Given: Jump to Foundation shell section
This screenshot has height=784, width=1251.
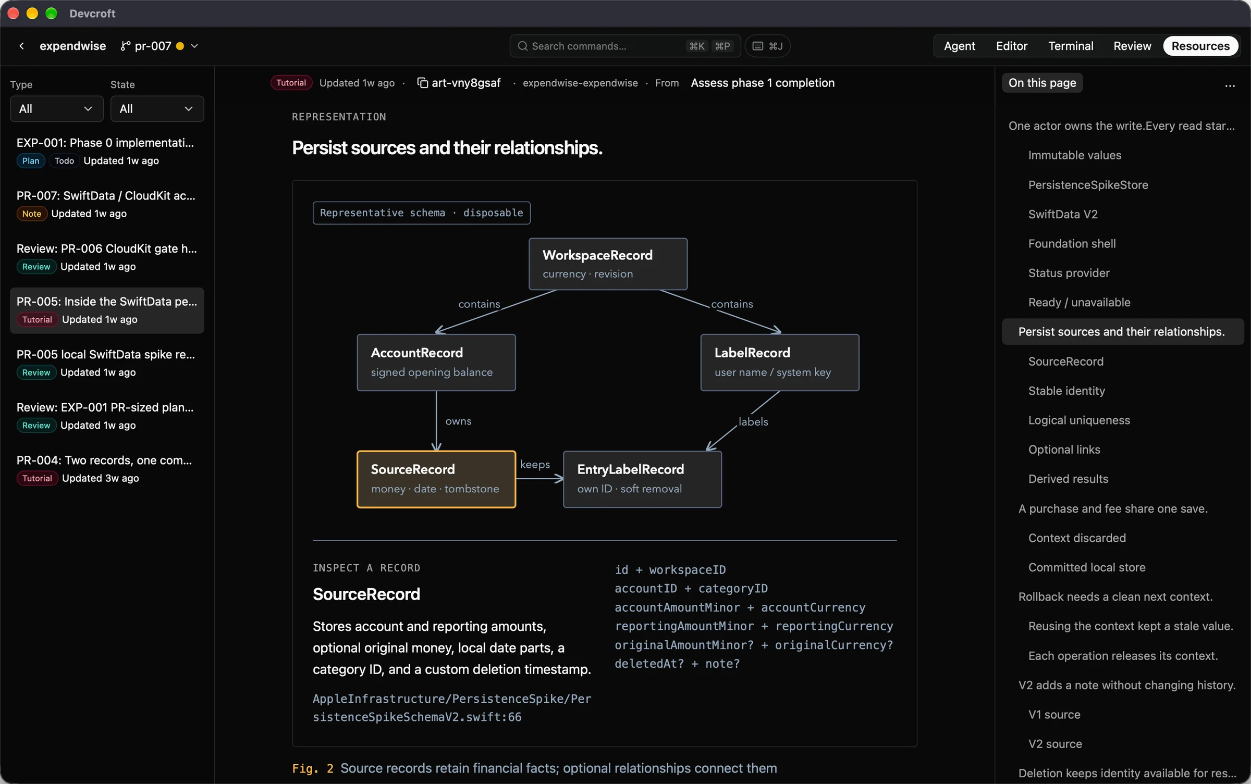Looking at the screenshot, I should pos(1072,244).
